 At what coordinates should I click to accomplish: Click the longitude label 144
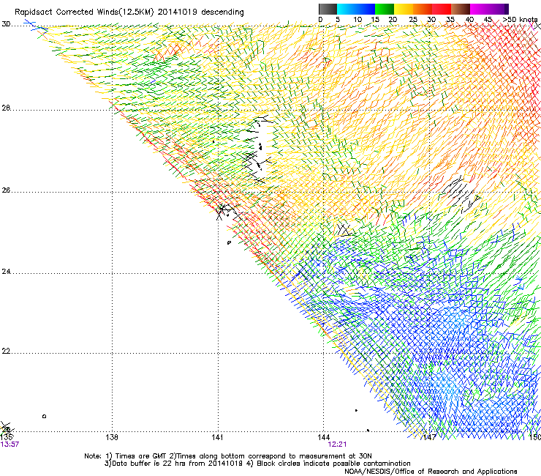point(324,437)
